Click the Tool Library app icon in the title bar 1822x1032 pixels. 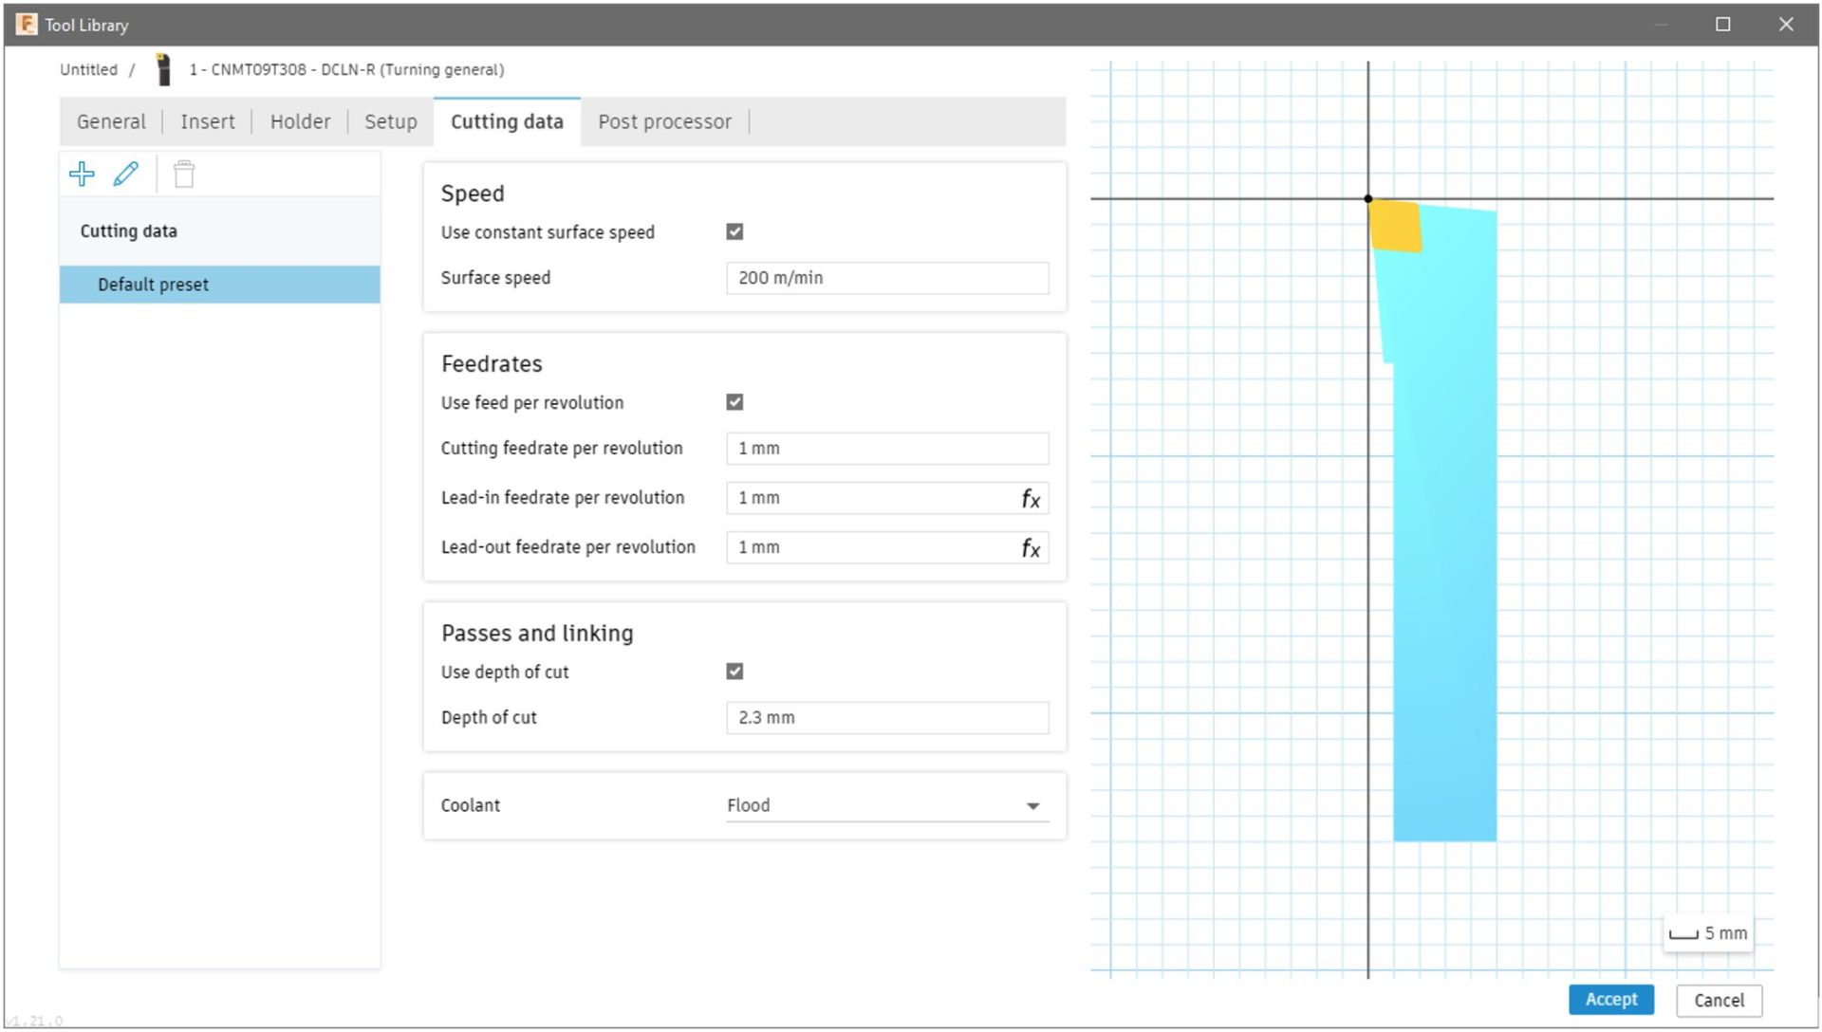coord(26,25)
